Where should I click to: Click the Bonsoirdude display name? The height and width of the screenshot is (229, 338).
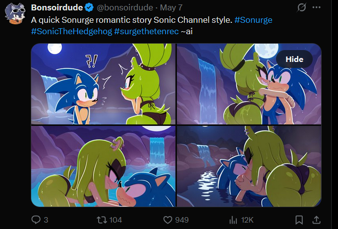click(57, 8)
